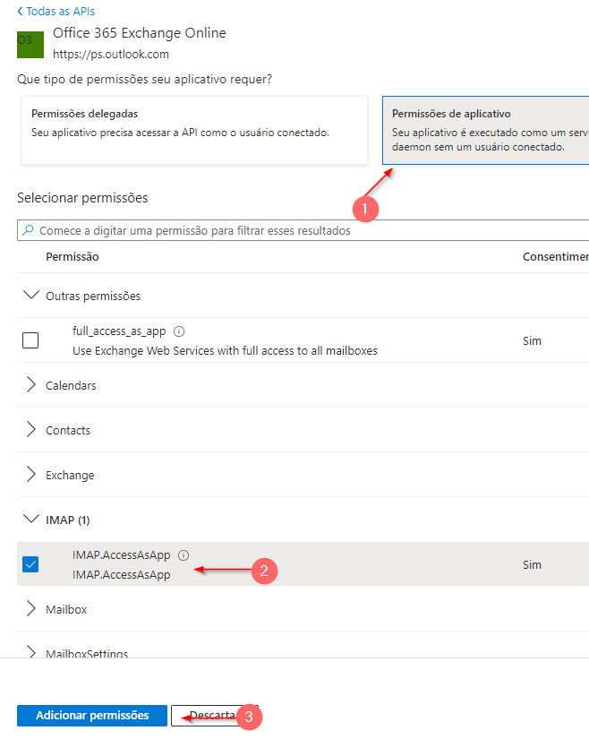Go back via Todas as APIs link
This screenshot has width=589, height=739.
[x=60, y=12]
